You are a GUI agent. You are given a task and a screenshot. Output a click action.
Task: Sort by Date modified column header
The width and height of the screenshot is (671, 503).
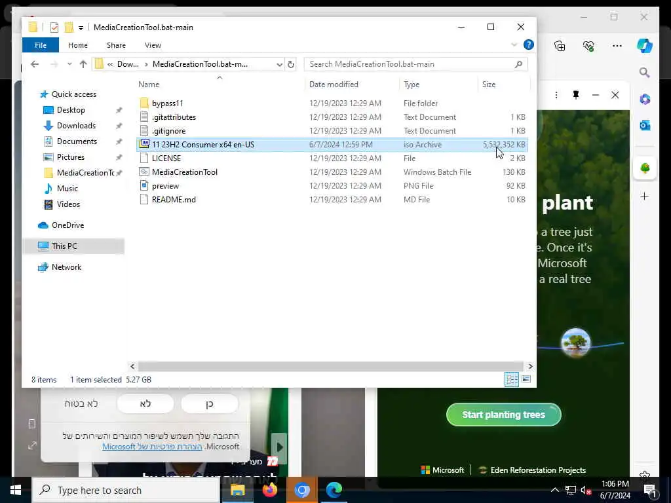coord(334,84)
